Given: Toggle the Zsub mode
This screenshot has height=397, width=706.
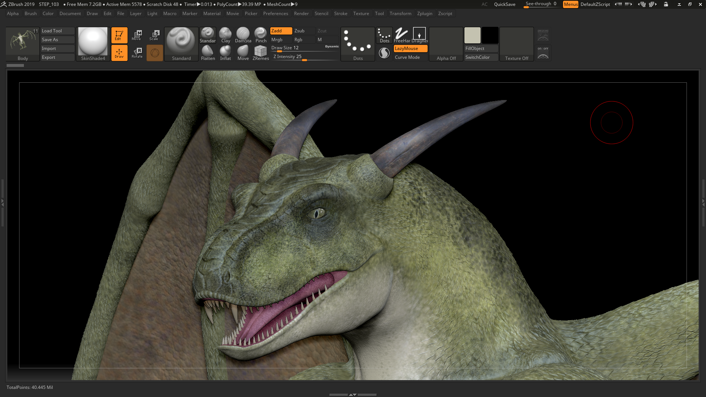Looking at the screenshot, I should [x=304, y=31].
